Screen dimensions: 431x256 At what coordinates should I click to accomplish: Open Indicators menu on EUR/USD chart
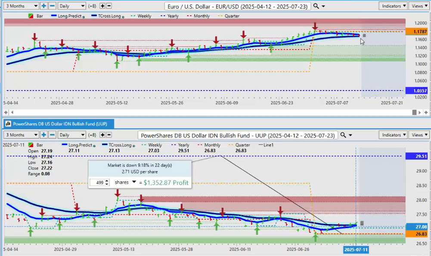[x=393, y=6]
